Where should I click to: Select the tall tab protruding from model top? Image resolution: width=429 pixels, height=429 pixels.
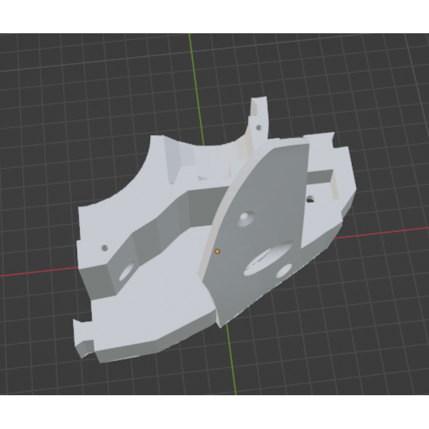tap(259, 115)
